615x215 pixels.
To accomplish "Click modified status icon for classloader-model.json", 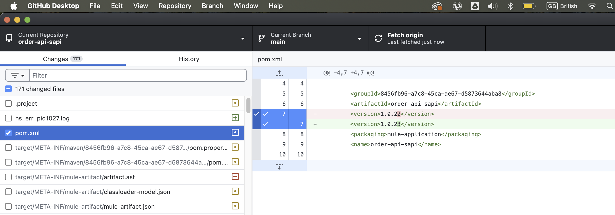I will tap(235, 191).
